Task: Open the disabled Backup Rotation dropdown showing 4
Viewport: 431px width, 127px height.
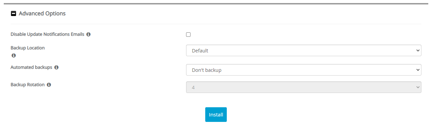Action: [304, 87]
